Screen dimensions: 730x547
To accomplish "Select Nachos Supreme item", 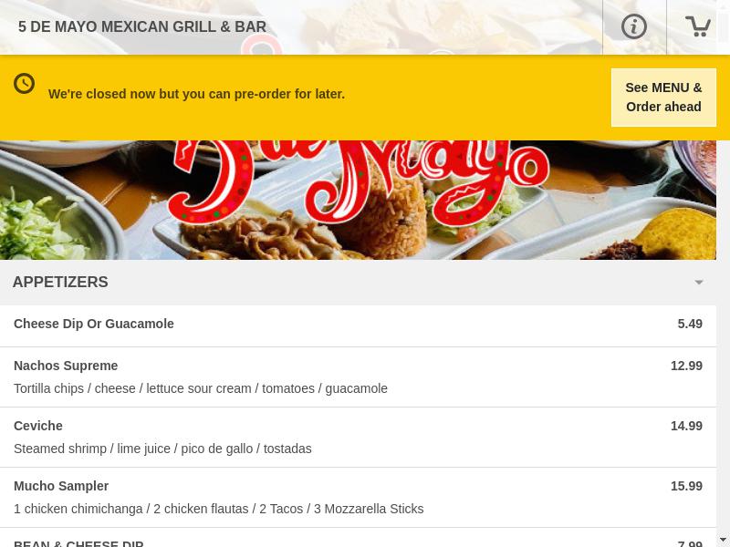I will click(66, 366).
